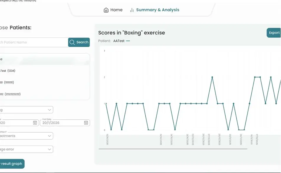Open the Summary & Analysis tab
Screen dimensions: 281x173
point(155,10)
